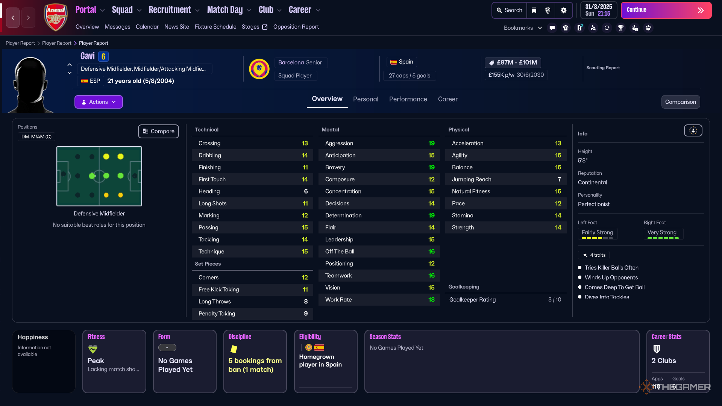Expand the Actions dropdown
Viewport: 722px width, 406px height.
click(x=99, y=102)
